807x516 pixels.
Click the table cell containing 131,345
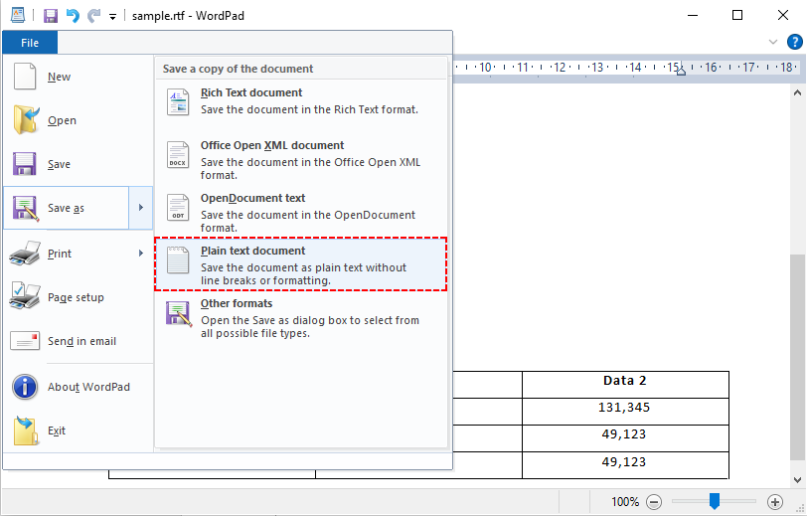click(625, 411)
